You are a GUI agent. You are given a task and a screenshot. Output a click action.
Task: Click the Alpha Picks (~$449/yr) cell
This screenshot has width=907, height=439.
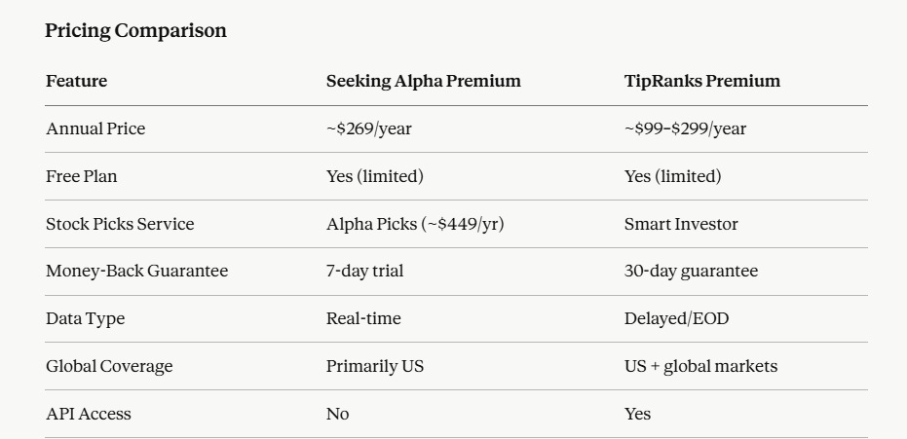tap(415, 224)
